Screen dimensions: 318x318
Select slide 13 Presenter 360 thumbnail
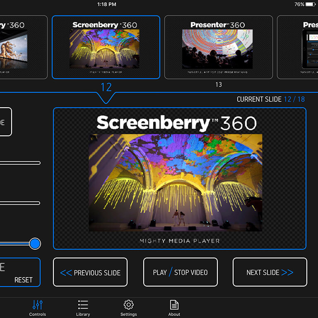pyautogui.click(x=219, y=47)
